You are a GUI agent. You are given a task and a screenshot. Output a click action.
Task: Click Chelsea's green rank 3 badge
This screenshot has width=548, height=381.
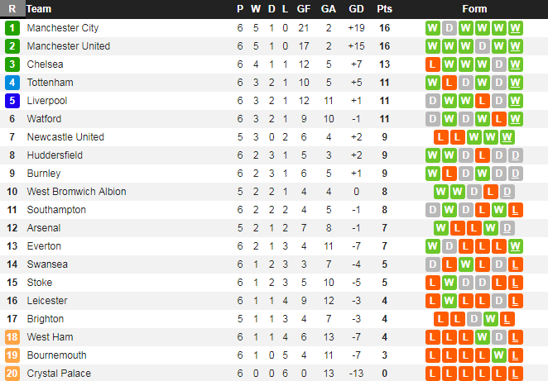[12, 64]
